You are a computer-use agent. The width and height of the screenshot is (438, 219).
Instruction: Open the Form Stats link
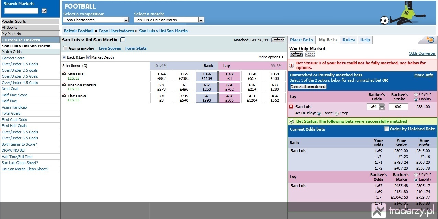coord(136,48)
